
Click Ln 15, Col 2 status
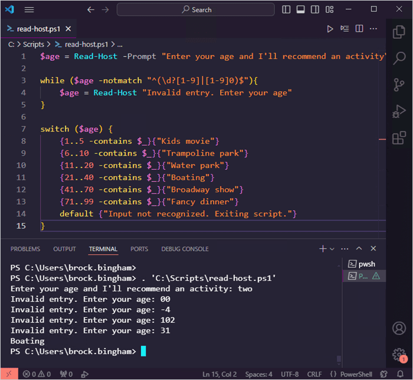[219, 374]
